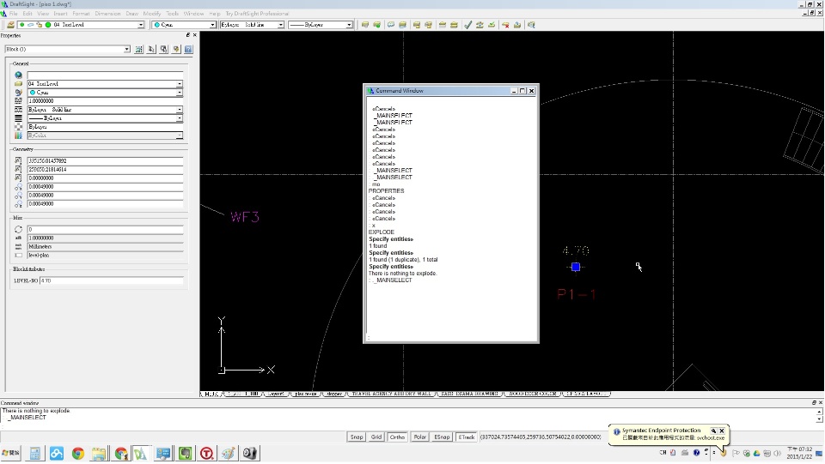Open the Dimension menu
Screen dimensions: 825x464
(x=107, y=14)
